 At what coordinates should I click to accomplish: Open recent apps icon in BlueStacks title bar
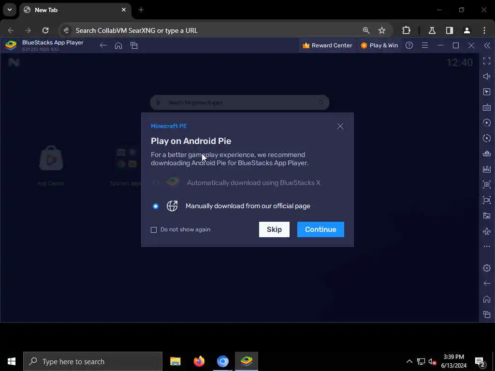pyautogui.click(x=134, y=45)
